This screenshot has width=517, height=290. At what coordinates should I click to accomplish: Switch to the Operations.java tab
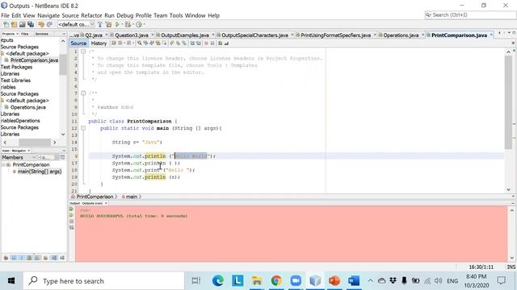point(401,35)
